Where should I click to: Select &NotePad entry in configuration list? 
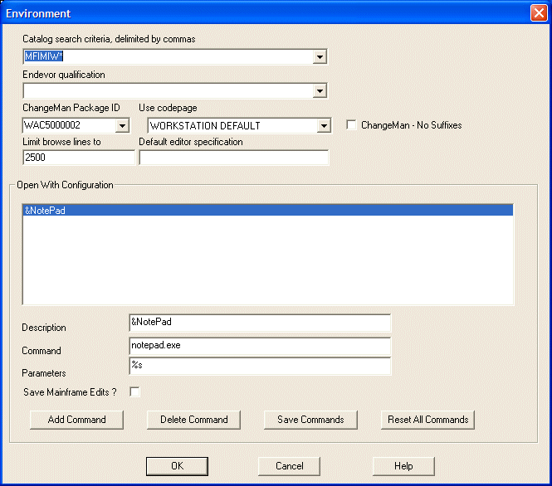point(267,211)
